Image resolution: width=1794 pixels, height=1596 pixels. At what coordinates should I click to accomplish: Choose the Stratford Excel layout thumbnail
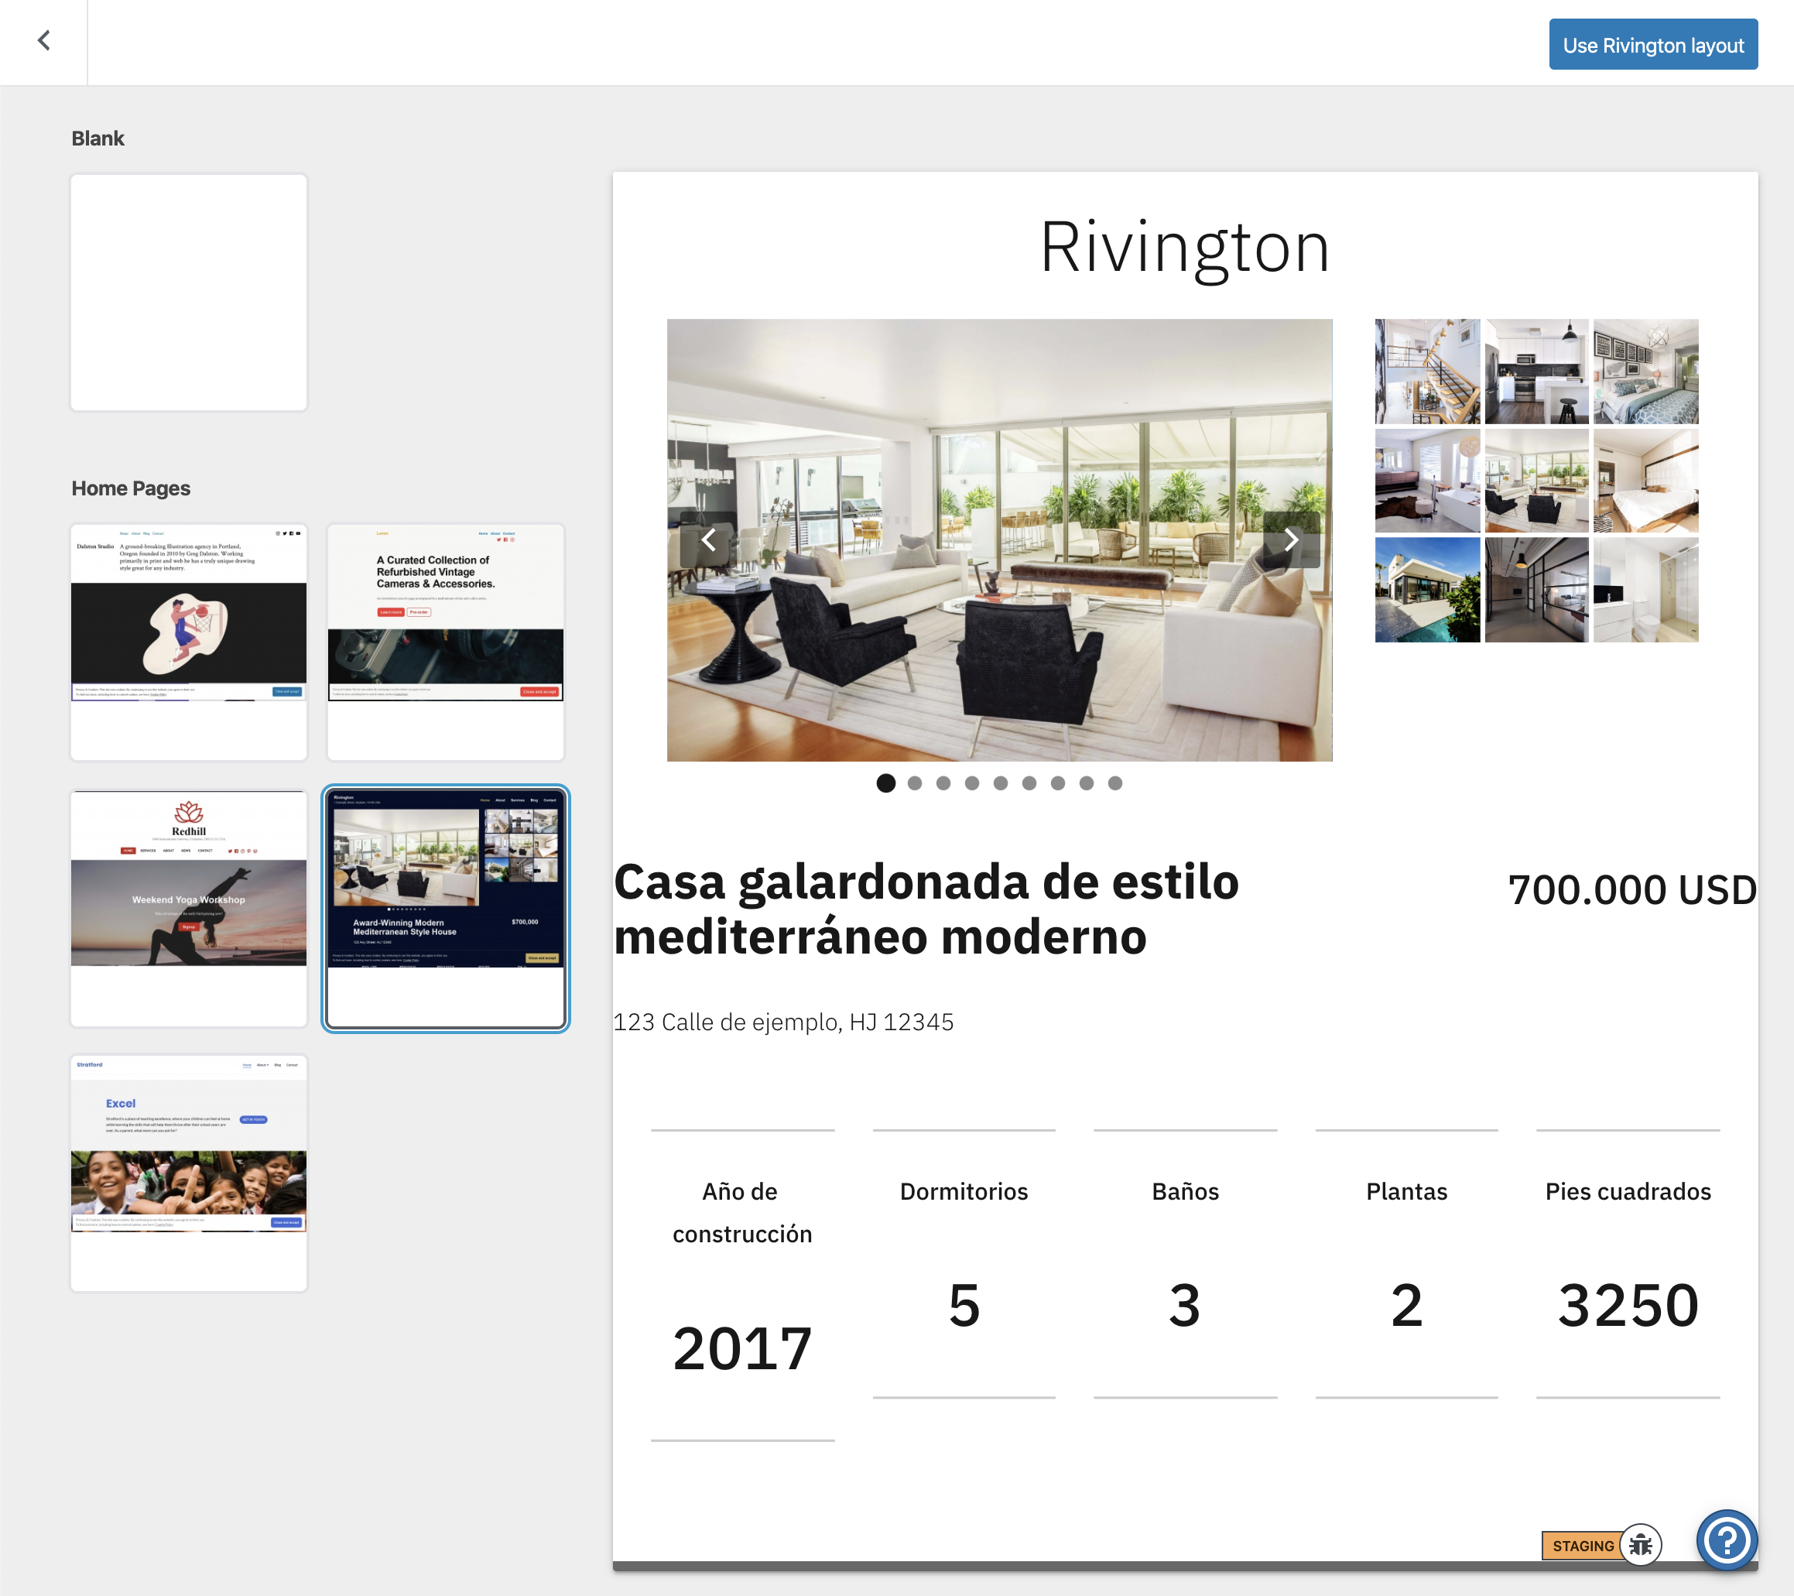189,1172
